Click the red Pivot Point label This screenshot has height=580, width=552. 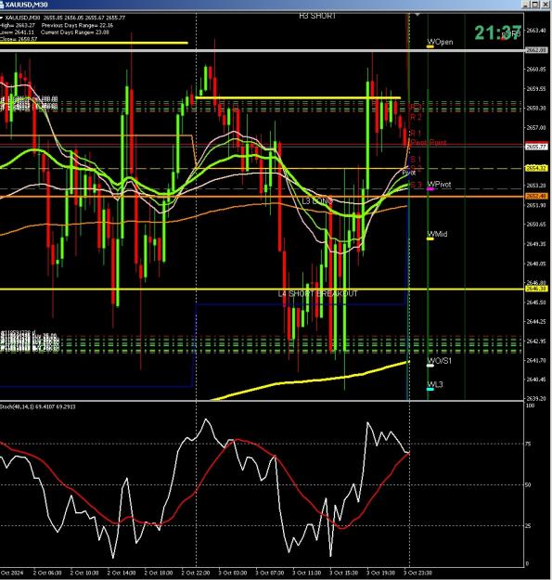[429, 142]
